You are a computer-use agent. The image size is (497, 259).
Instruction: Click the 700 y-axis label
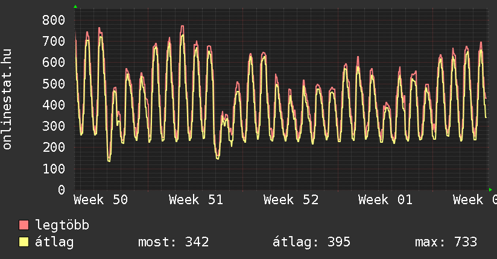(53, 41)
